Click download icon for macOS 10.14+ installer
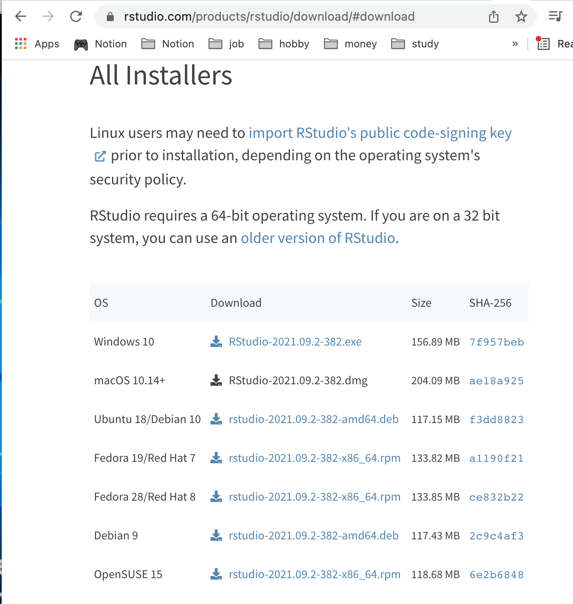This screenshot has height=604, width=573. click(x=216, y=380)
